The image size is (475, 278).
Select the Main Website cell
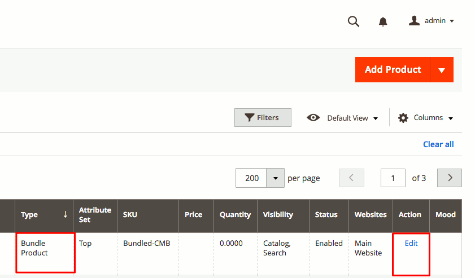tap(371, 253)
